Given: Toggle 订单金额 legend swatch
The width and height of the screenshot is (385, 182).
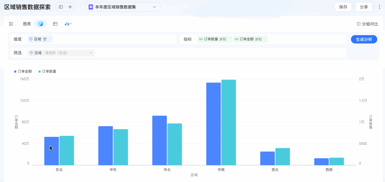Looking at the screenshot, I should click(15, 71).
